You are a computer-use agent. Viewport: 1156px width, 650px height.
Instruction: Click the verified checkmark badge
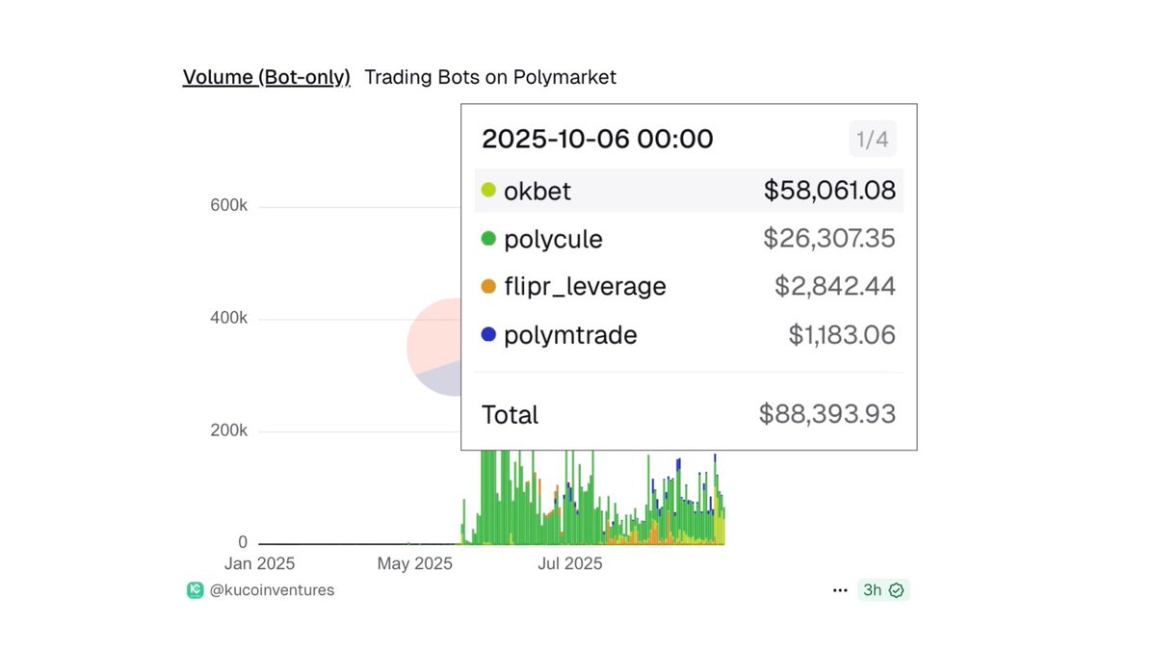point(898,589)
